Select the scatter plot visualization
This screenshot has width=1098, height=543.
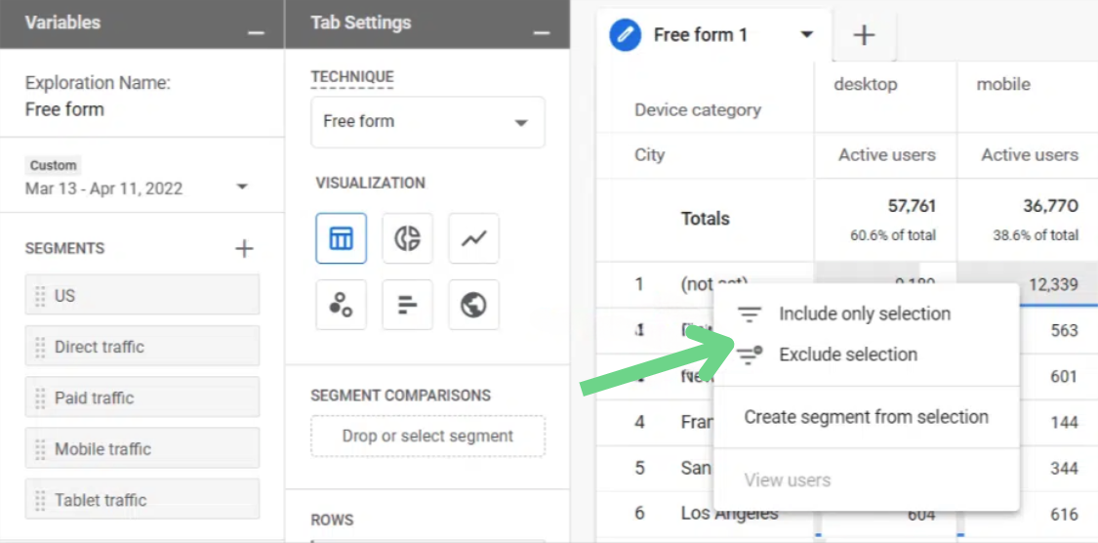point(341,305)
